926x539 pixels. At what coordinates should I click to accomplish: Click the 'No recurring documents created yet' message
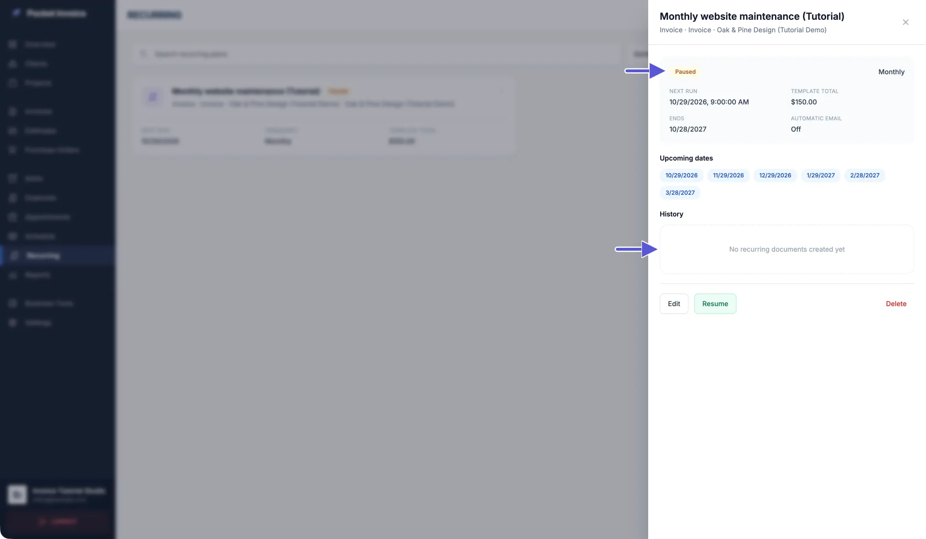[x=787, y=249]
